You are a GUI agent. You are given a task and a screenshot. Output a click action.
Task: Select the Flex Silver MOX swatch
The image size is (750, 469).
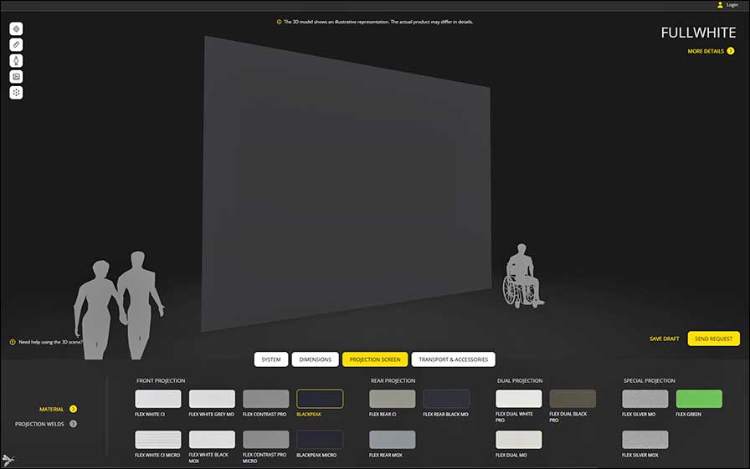click(645, 440)
